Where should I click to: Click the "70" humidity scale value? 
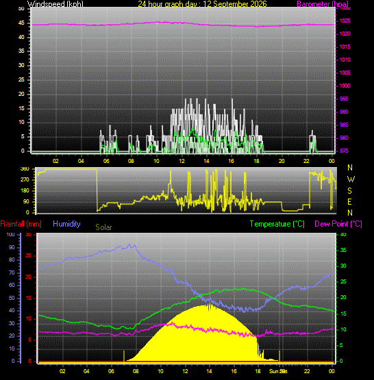click(12, 273)
